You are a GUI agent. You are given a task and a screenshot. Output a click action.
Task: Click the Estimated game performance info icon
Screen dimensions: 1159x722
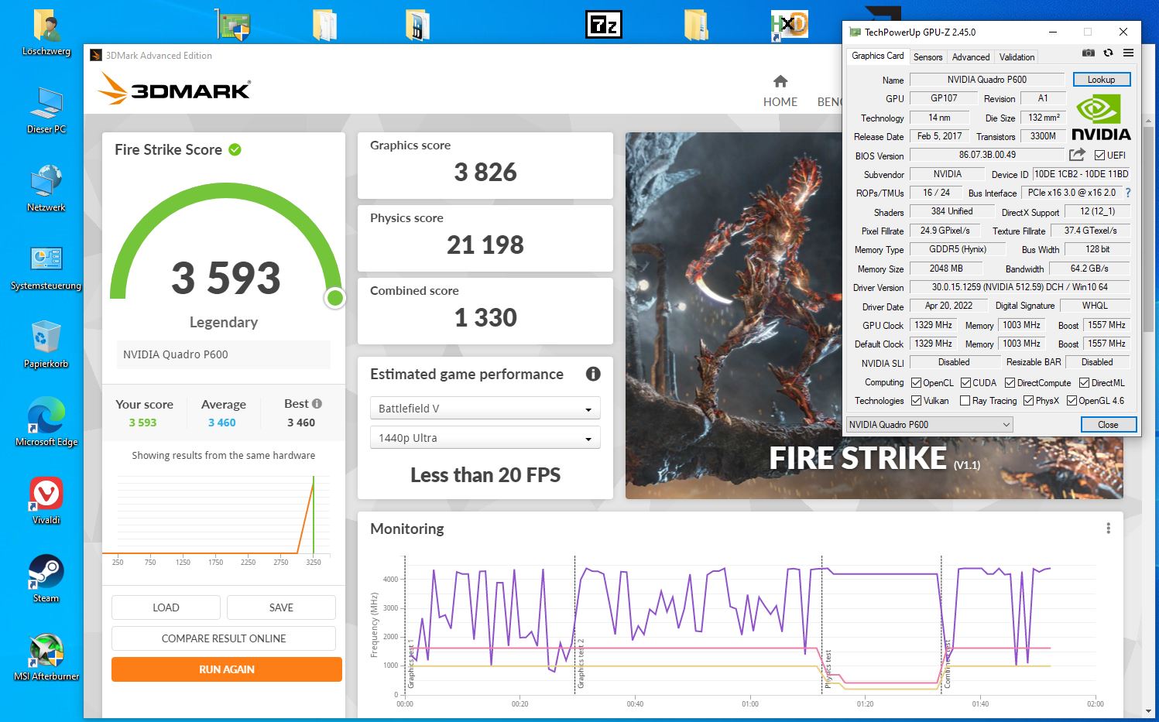(593, 374)
